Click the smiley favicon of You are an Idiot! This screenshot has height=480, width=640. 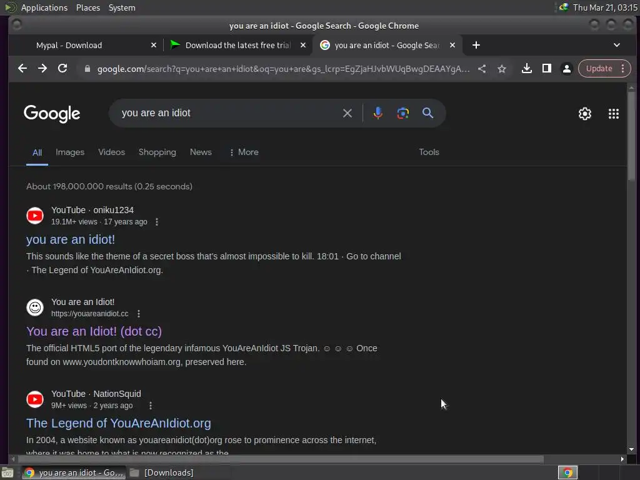(35, 307)
